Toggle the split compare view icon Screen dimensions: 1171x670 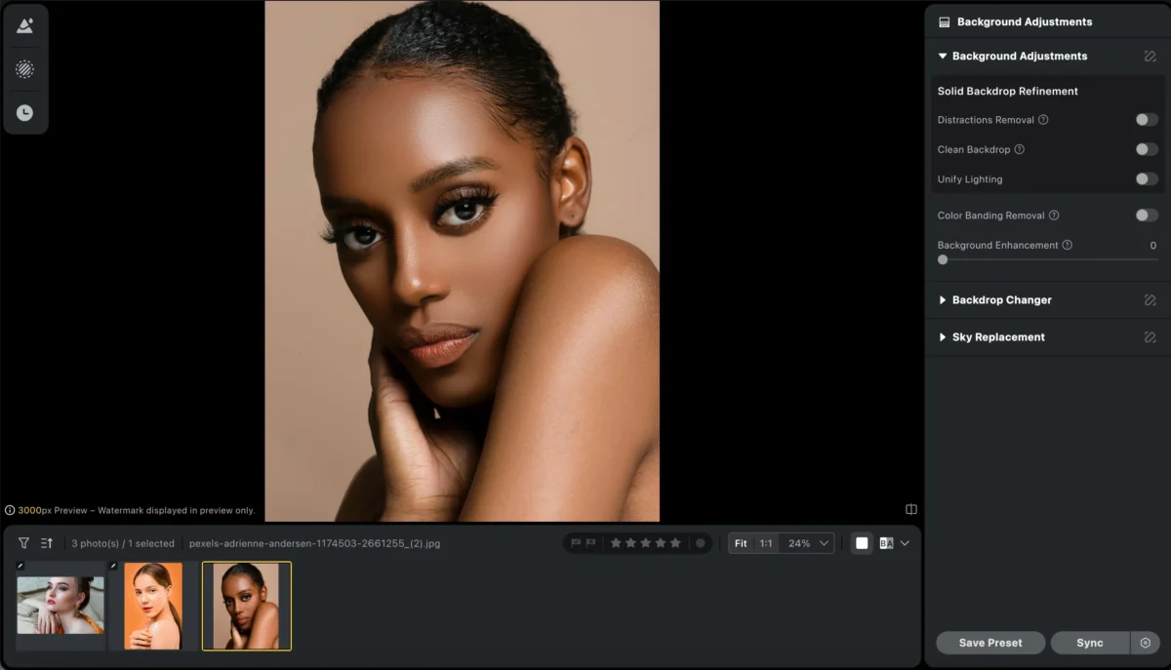point(910,509)
